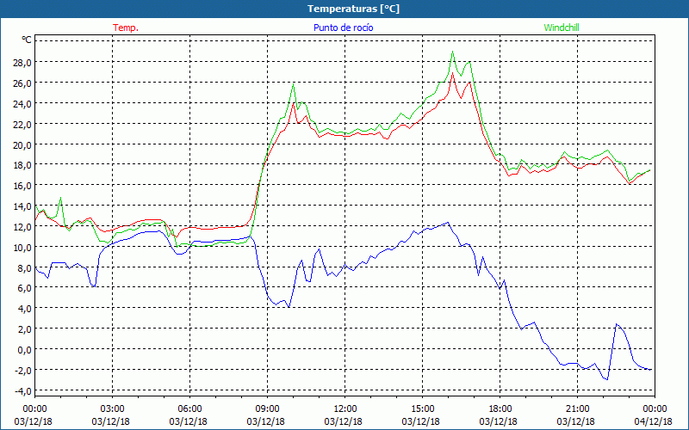Click the 16,0 y-axis value

coord(22,186)
